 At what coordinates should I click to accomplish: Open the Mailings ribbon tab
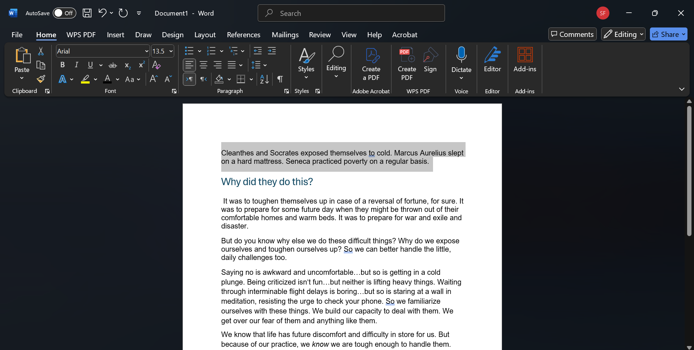pos(285,35)
